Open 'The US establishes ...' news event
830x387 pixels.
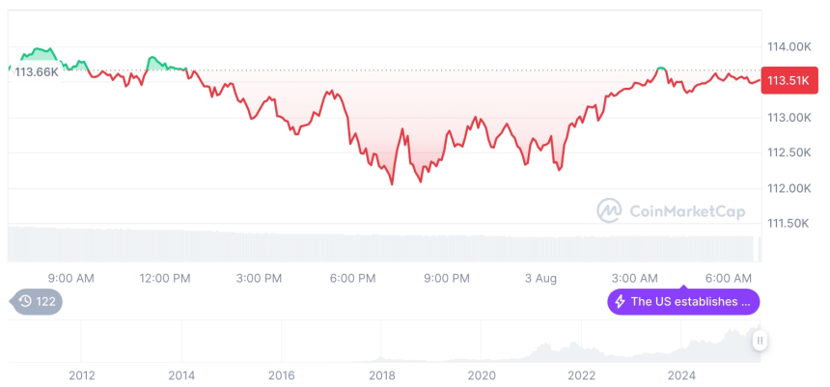[x=690, y=302]
